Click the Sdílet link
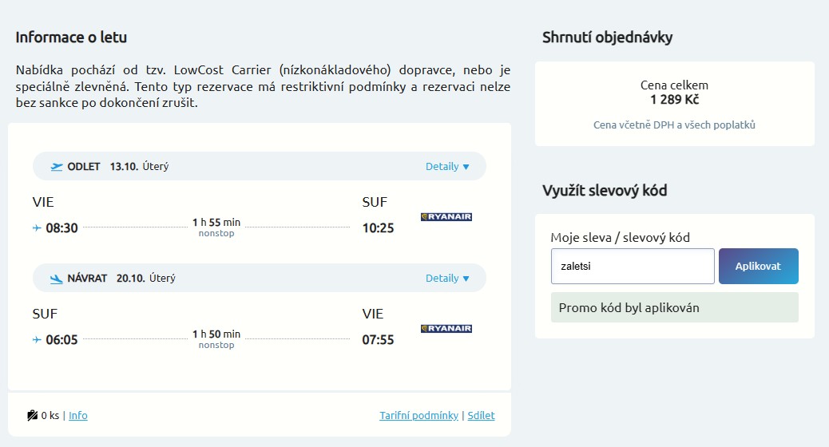This screenshot has width=829, height=447. tap(481, 415)
